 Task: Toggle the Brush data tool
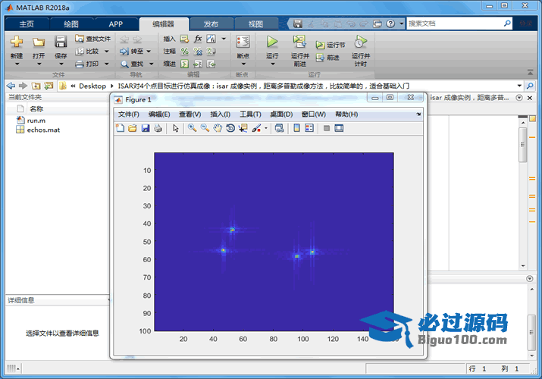coord(256,128)
